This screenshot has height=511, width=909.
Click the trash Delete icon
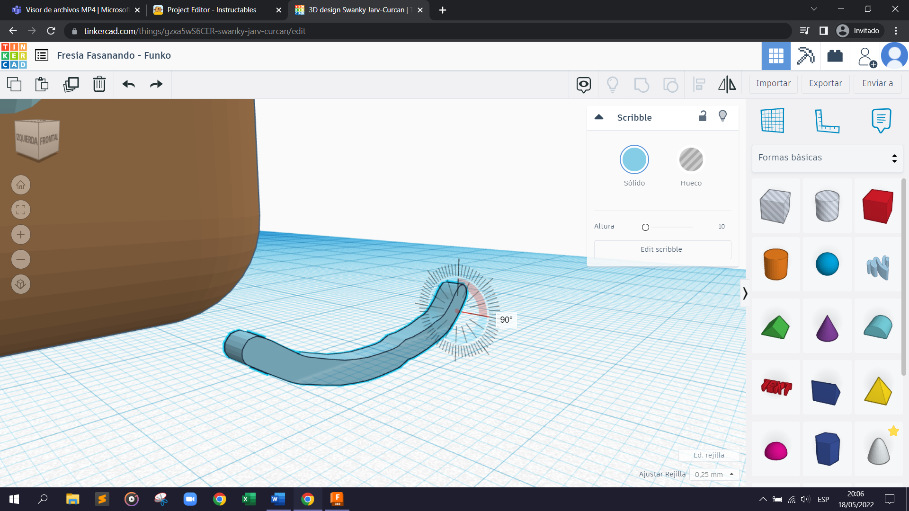[99, 84]
